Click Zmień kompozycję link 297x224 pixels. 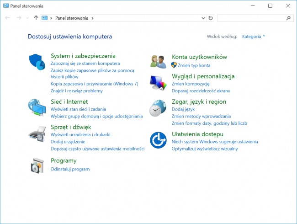coord(191,84)
